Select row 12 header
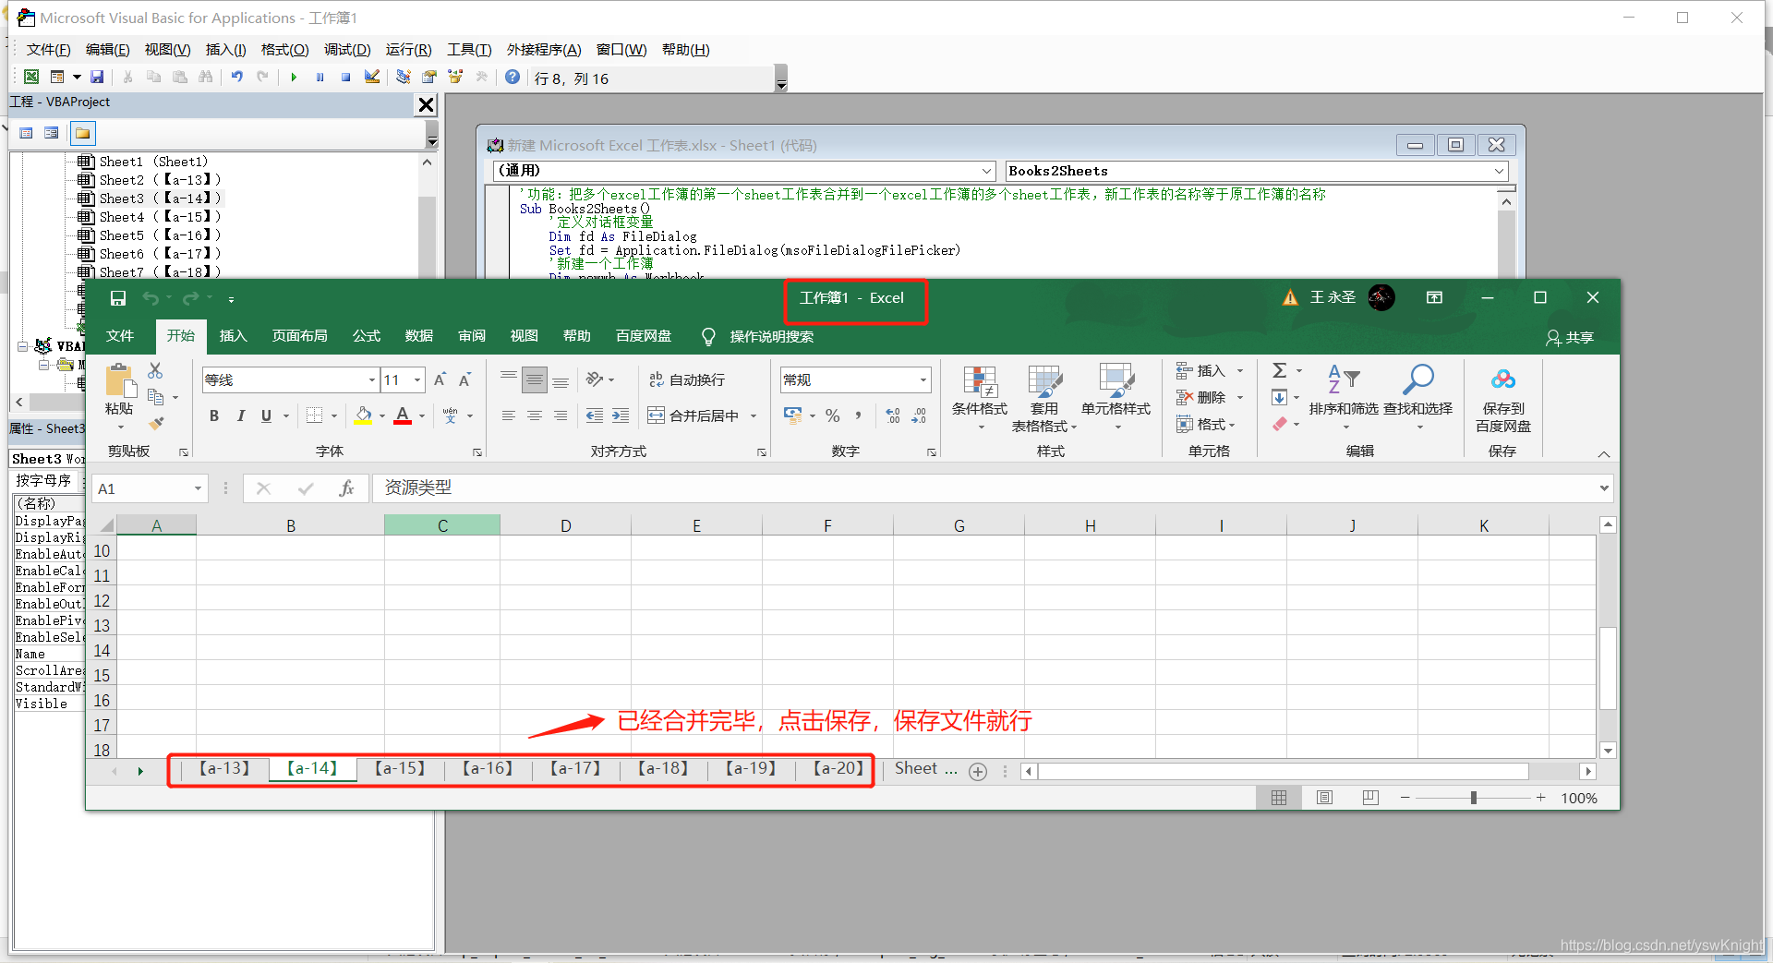The height and width of the screenshot is (963, 1773). coord(102,601)
